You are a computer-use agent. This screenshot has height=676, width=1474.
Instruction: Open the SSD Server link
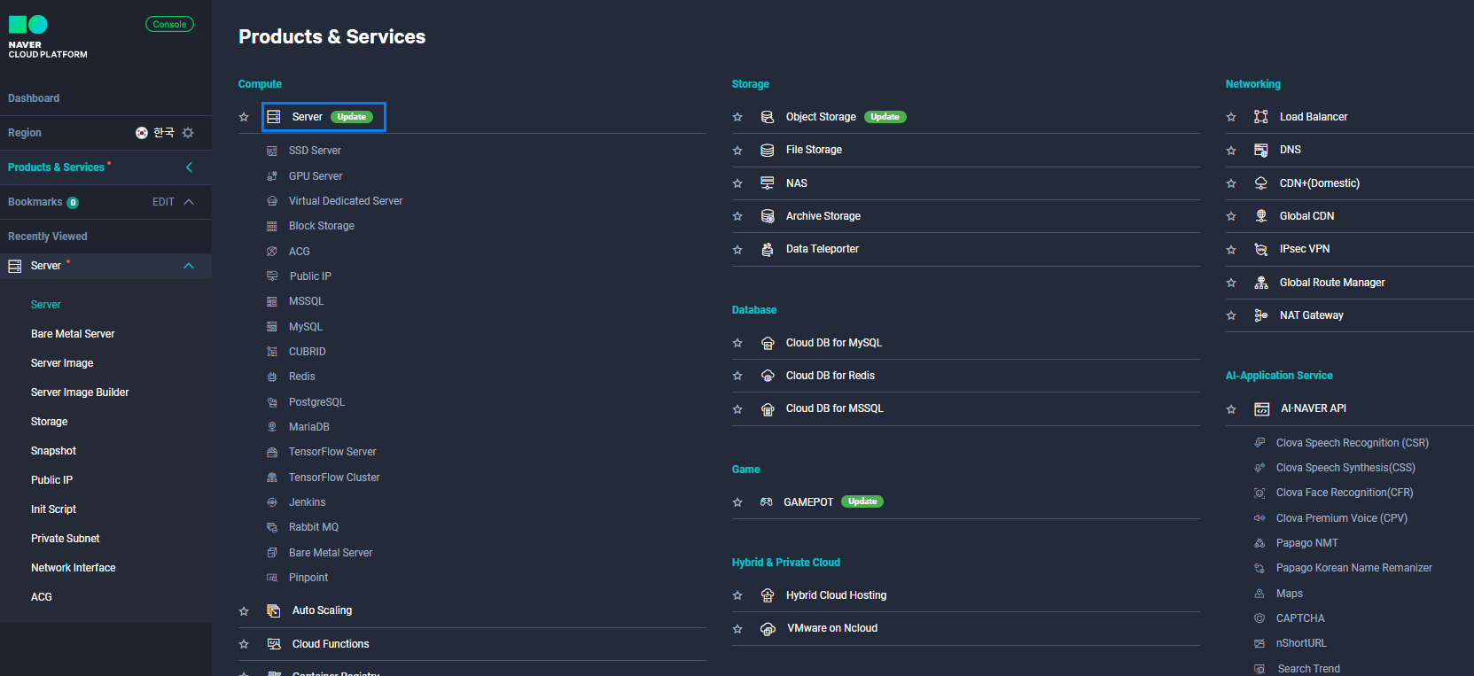315,151
